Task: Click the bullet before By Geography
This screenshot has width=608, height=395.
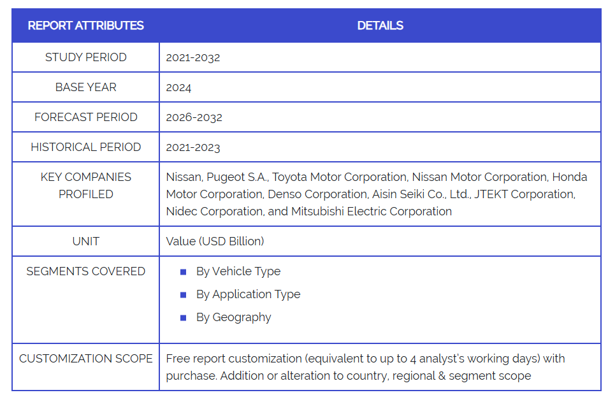Action: (184, 318)
